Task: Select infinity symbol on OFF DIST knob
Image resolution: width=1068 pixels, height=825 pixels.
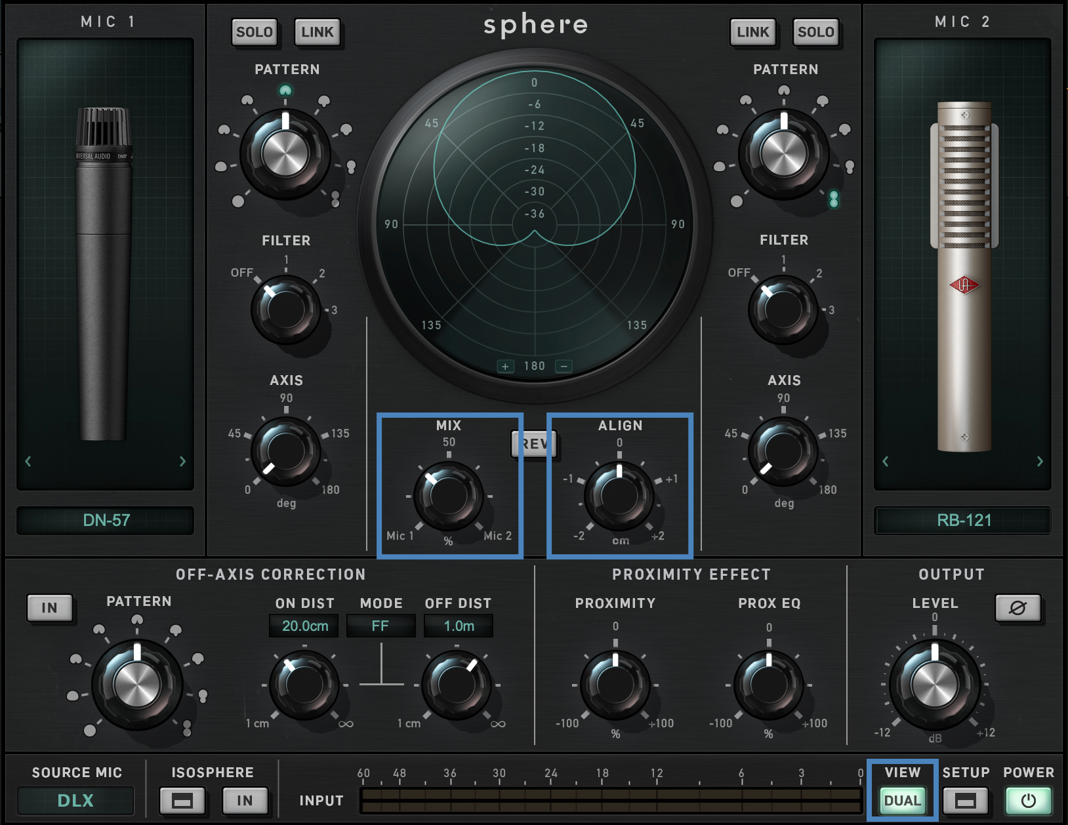Action: [498, 724]
